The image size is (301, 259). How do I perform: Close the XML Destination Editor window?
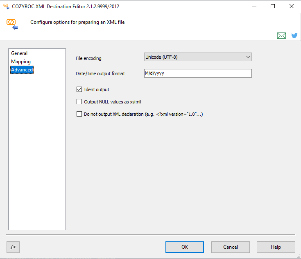pos(292,6)
